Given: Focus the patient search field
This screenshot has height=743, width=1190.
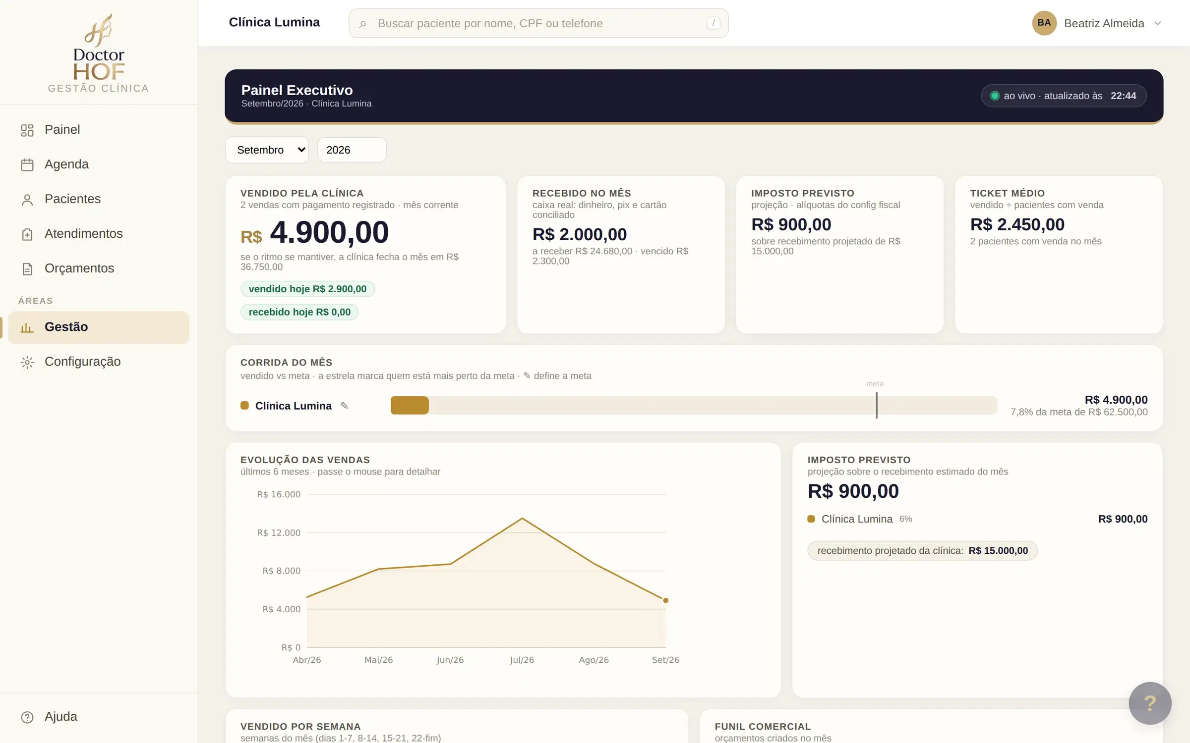Looking at the screenshot, I should click(538, 23).
